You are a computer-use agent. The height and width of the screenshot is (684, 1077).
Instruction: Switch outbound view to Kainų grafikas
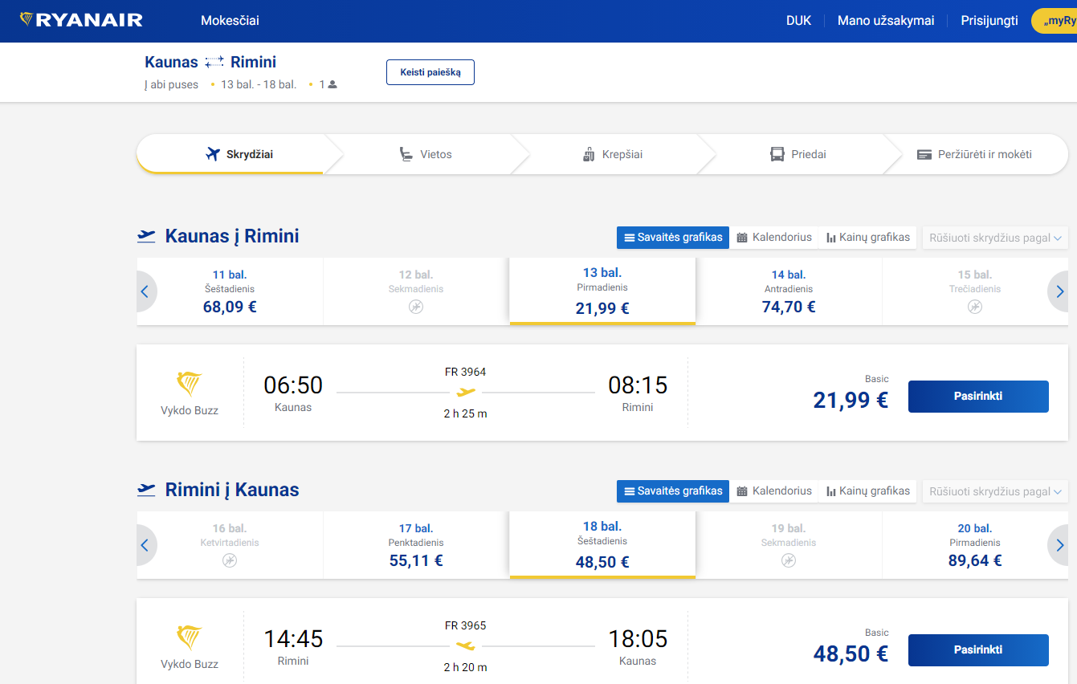coord(867,238)
